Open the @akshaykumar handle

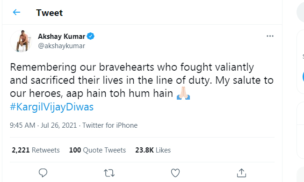pos(61,46)
